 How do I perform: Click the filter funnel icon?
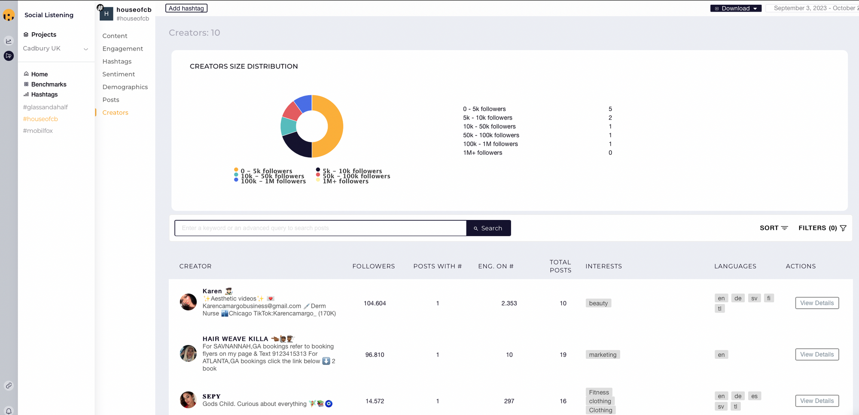click(843, 228)
